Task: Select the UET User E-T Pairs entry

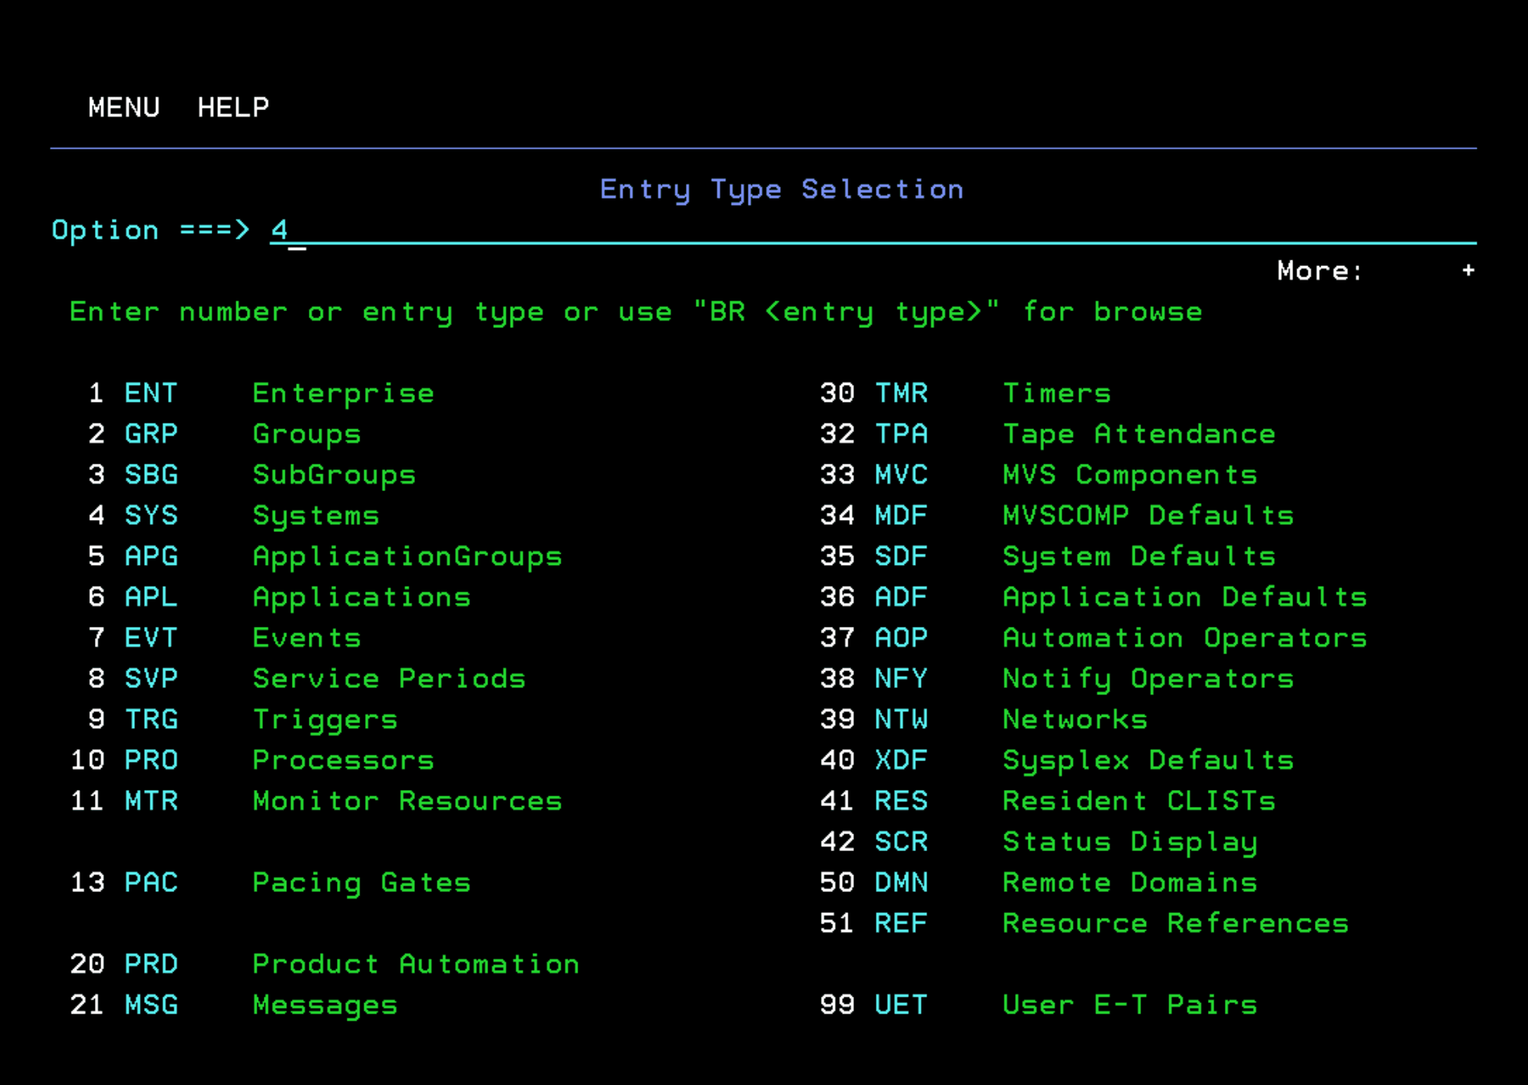Action: coord(901,1005)
